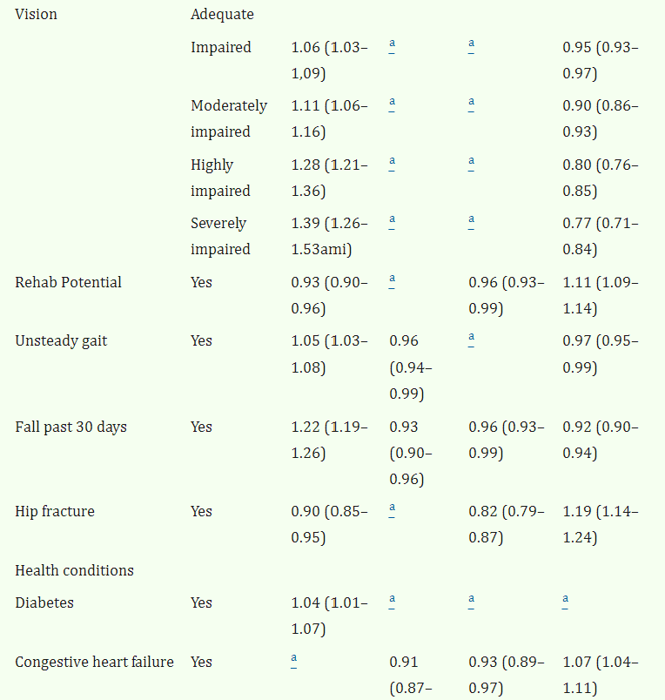Open second footnote link in Highly impaired row
Viewport: 665px width, 700px height.
[471, 163]
